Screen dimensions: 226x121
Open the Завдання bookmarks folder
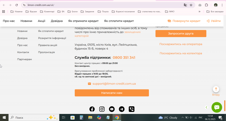point(87,11)
